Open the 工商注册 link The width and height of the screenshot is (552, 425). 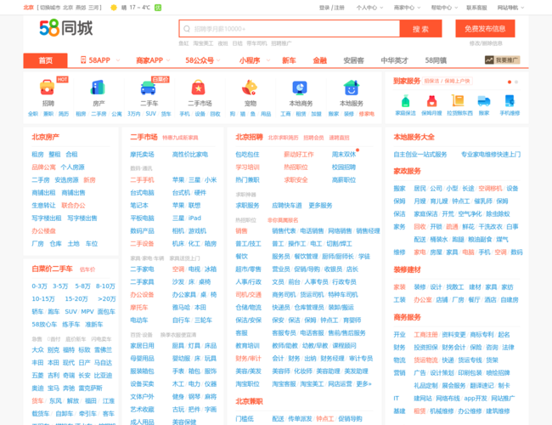point(426,335)
